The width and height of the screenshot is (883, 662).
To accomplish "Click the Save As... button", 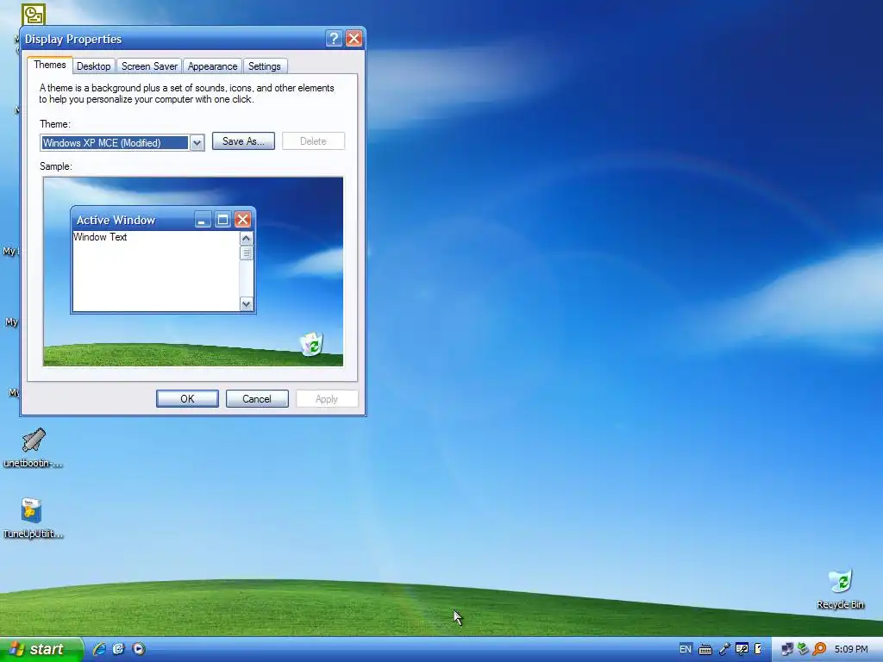I will (x=243, y=141).
